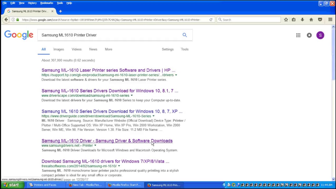Open the Google apps grid

[298, 35]
